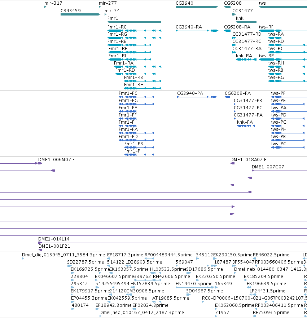307x318 pixels.
Task: Click the tws-PH protein label
Action: 279,129
